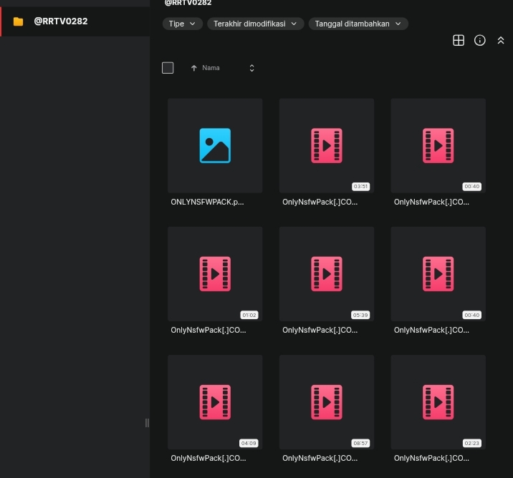Select the ONLYNSFWPACK.p... image thumbnail
Viewport: 513px width, 478px height.
pos(215,146)
